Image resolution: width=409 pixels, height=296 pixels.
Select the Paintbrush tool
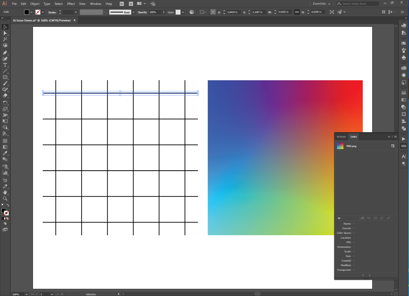tap(5, 83)
